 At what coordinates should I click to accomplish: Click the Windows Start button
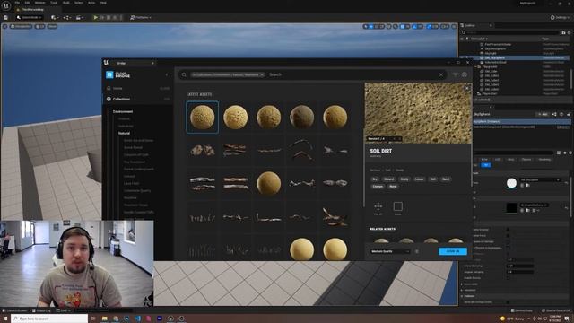pyautogui.click(x=5, y=319)
